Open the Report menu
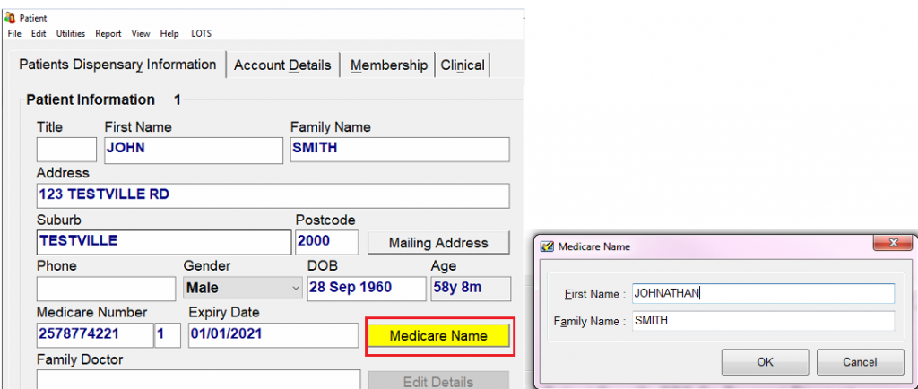The image size is (918, 389). [108, 33]
